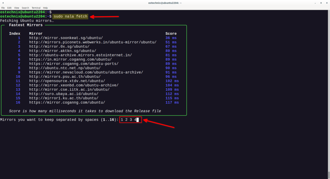Click the '51 ms' score value
Viewport: 330px width, 179px height.
coord(171,42)
